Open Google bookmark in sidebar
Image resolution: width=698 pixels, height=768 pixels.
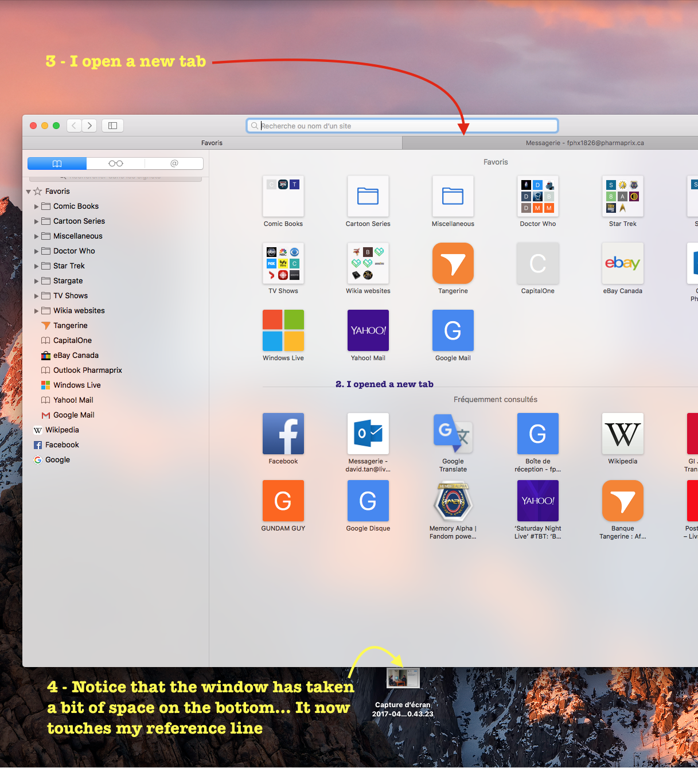click(x=52, y=460)
